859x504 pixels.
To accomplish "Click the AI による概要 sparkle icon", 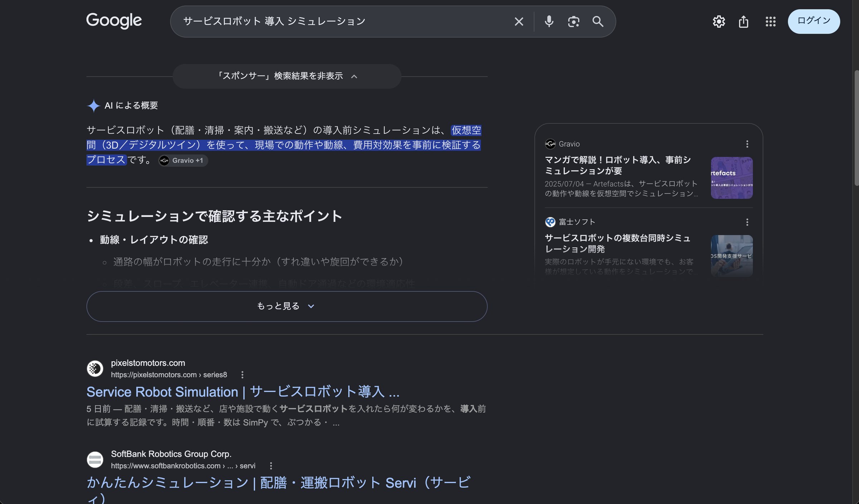I will 93,106.
